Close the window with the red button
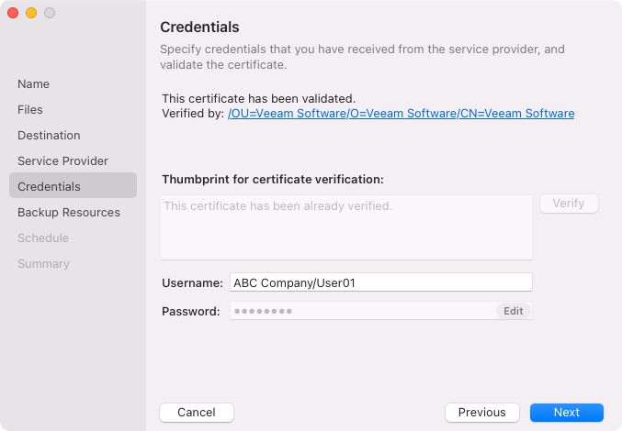Image resolution: width=622 pixels, height=431 pixels. (13, 13)
